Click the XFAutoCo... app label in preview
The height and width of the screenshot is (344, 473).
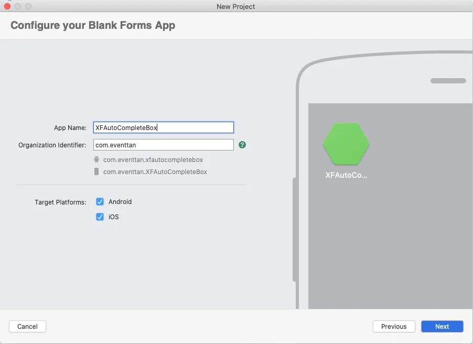[346, 175]
